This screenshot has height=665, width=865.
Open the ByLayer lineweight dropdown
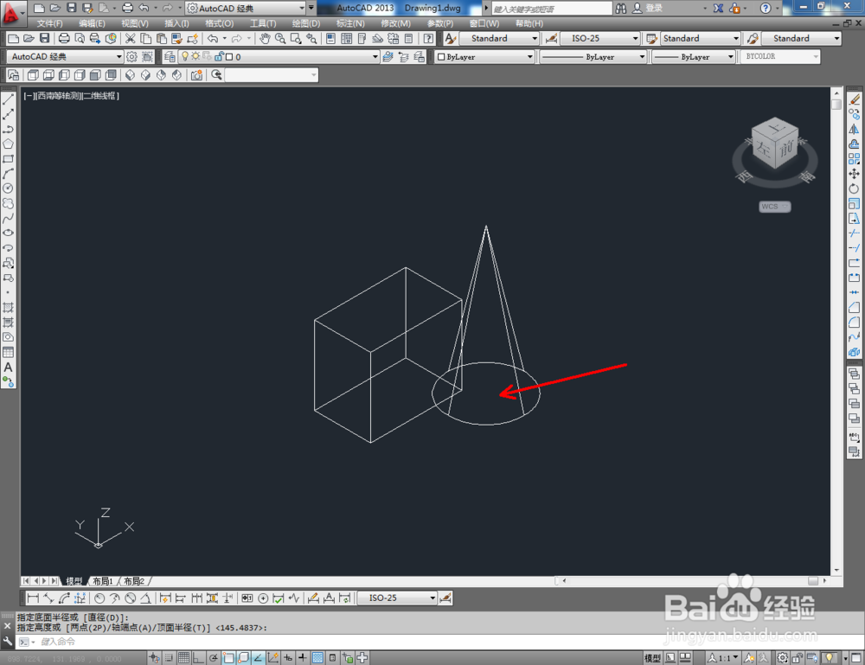tap(694, 57)
